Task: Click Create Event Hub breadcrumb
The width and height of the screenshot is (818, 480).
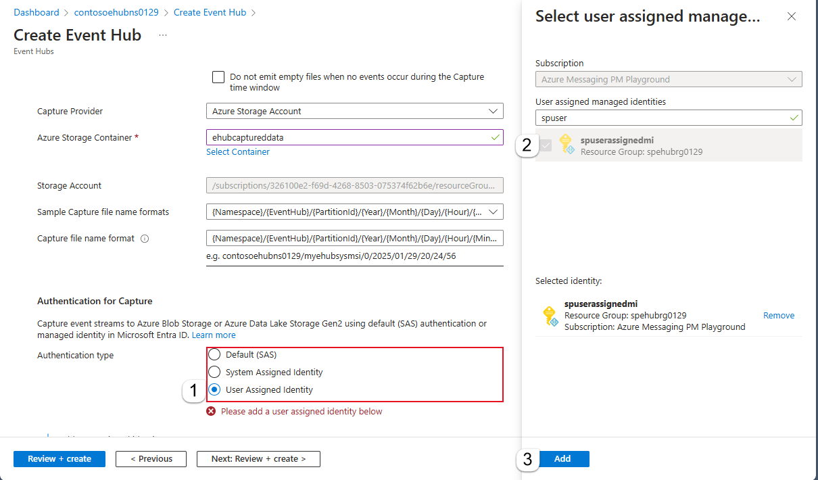Action: (210, 12)
